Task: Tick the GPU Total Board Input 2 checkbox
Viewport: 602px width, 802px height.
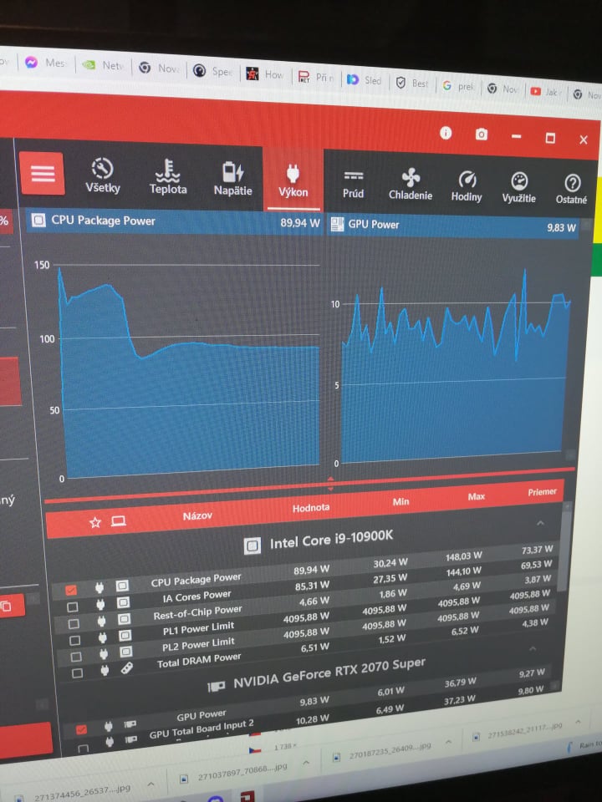Action: tap(83, 749)
